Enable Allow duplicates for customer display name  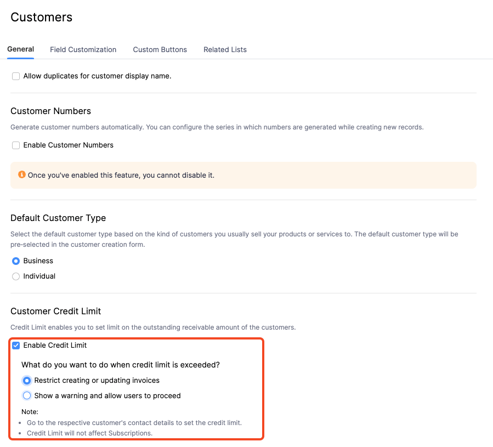click(16, 76)
